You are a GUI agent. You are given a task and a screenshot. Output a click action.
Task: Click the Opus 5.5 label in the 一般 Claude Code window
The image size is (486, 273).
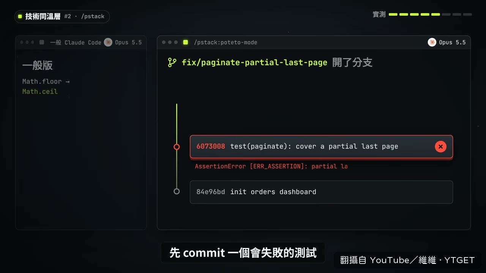pyautogui.click(x=128, y=42)
